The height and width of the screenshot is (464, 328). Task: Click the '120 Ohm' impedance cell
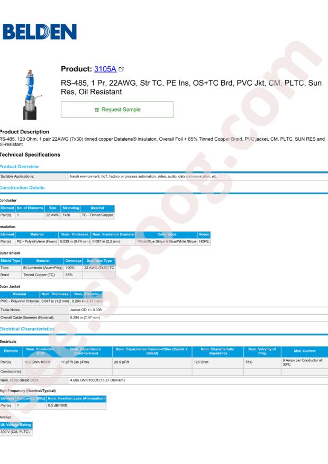coord(217,362)
